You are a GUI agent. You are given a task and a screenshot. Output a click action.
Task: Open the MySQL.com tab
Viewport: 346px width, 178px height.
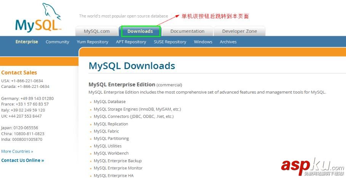click(97, 31)
